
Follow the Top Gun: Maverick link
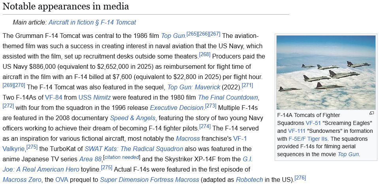194,87
